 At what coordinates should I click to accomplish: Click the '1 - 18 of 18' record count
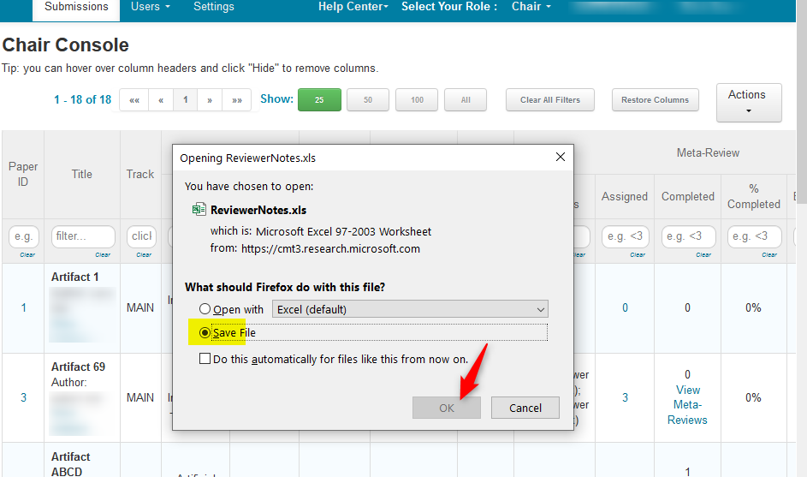(82, 99)
